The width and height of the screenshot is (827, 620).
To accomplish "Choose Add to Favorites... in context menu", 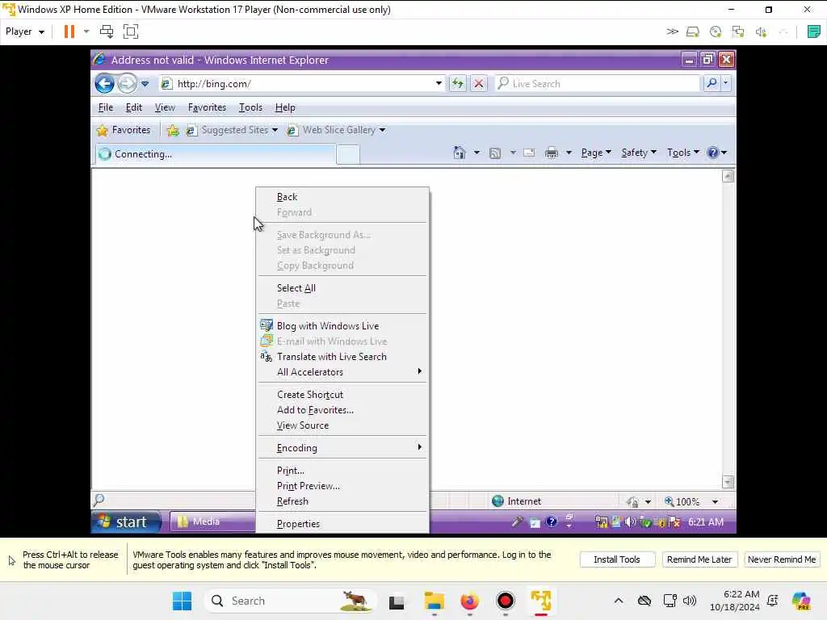I will (x=342, y=409).
